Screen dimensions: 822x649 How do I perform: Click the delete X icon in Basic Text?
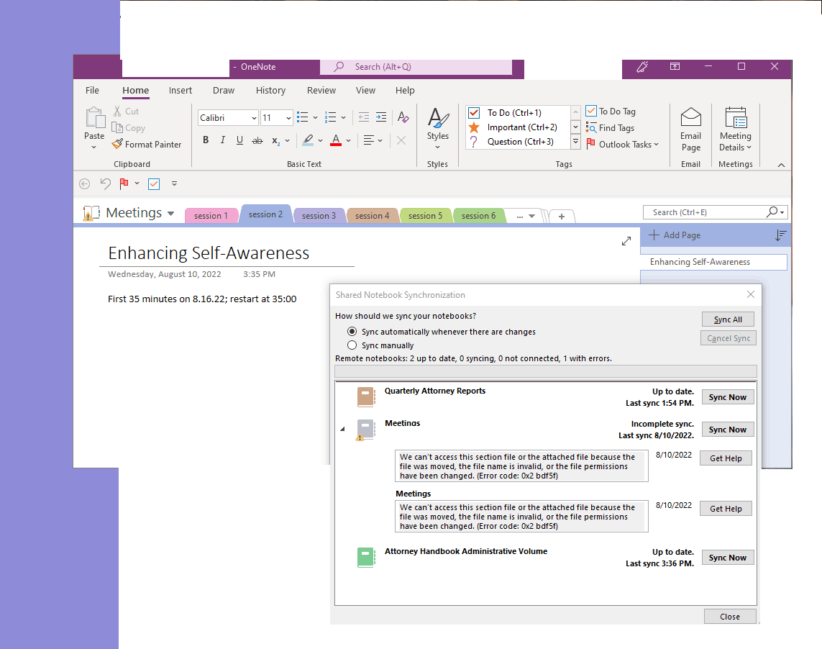(x=401, y=140)
